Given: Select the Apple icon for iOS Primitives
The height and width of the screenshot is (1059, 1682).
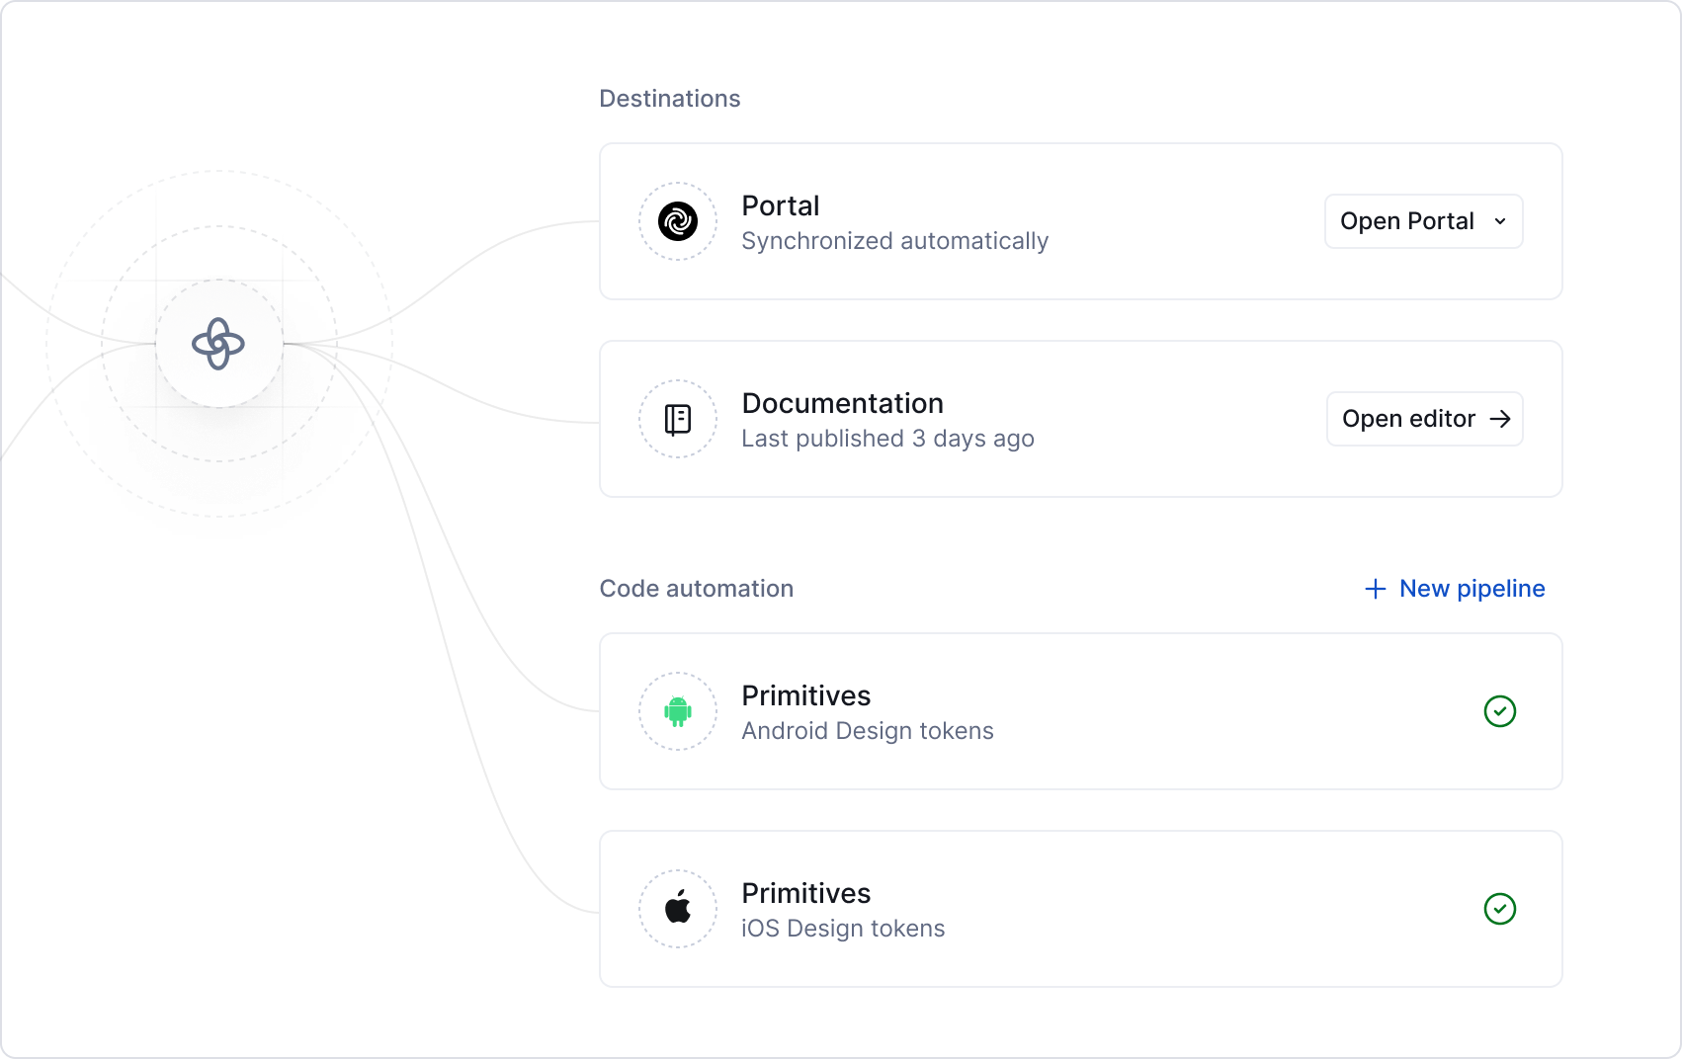Looking at the screenshot, I should coord(677,909).
